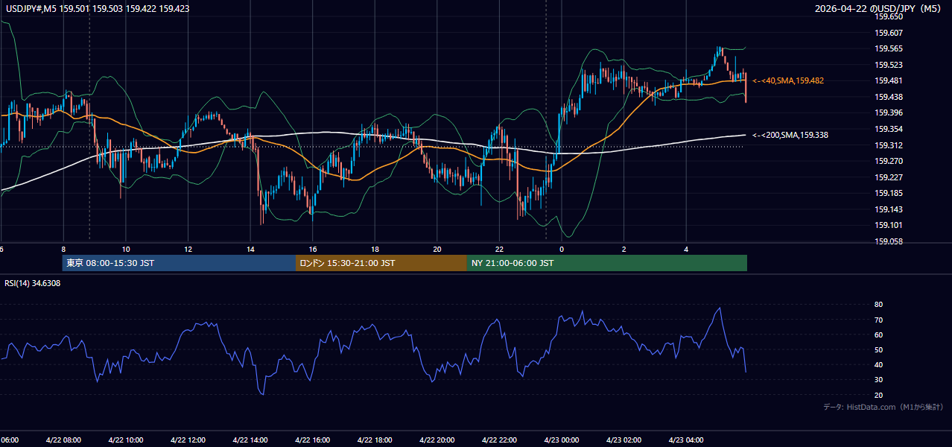Screen dimensions: 952x447
Task: Click the 4/22 14:00 date axis label
Action: click(x=250, y=440)
